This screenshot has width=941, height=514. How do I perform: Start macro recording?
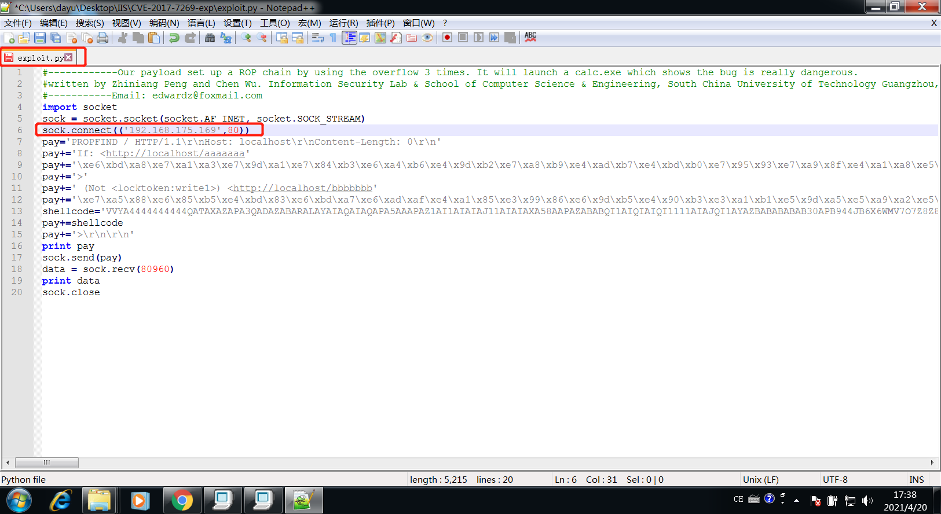447,38
